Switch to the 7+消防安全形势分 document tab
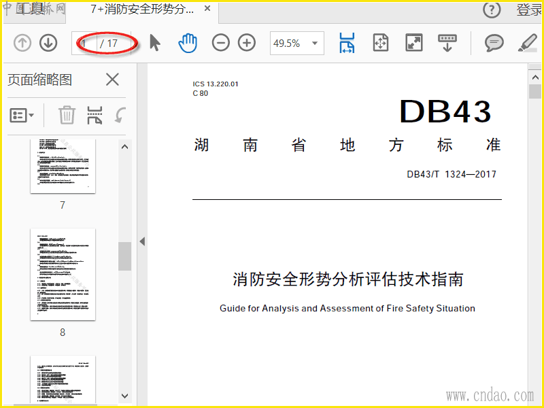Image resolution: width=544 pixels, height=408 pixels. click(x=142, y=10)
